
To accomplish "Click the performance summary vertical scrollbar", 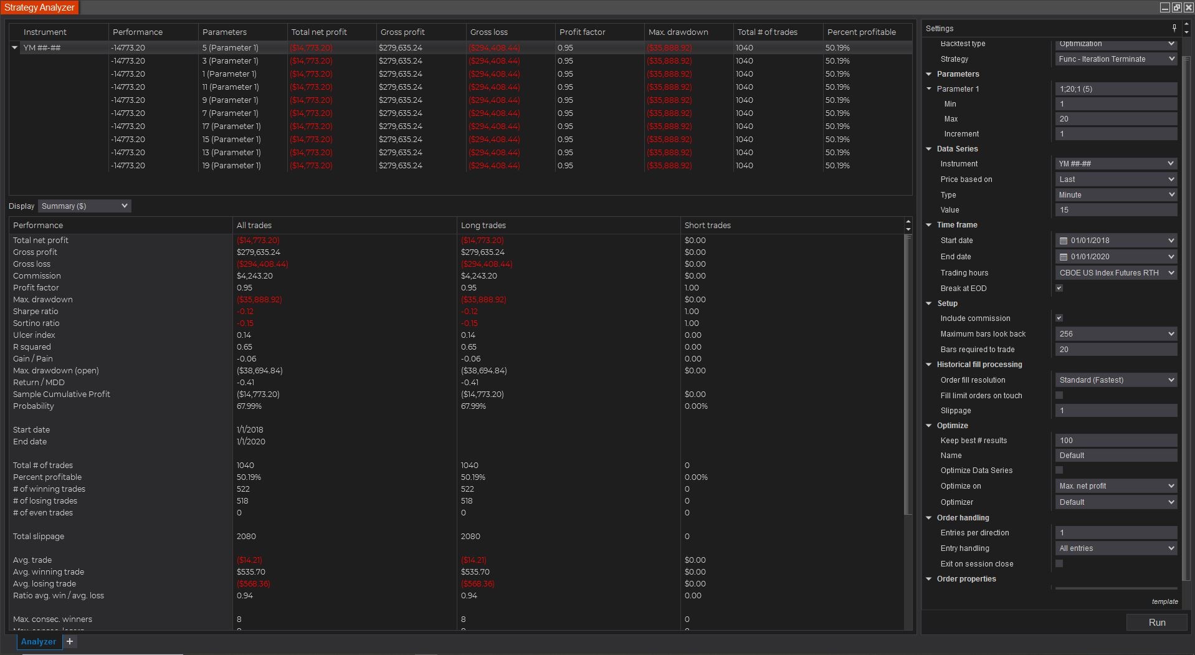I will (x=908, y=374).
